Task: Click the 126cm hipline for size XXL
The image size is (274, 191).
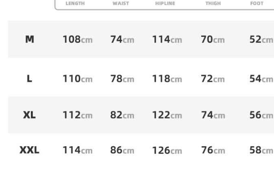Action: pyautogui.click(x=167, y=150)
